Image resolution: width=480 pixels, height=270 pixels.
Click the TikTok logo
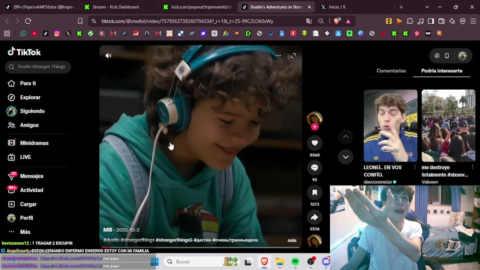click(x=24, y=52)
